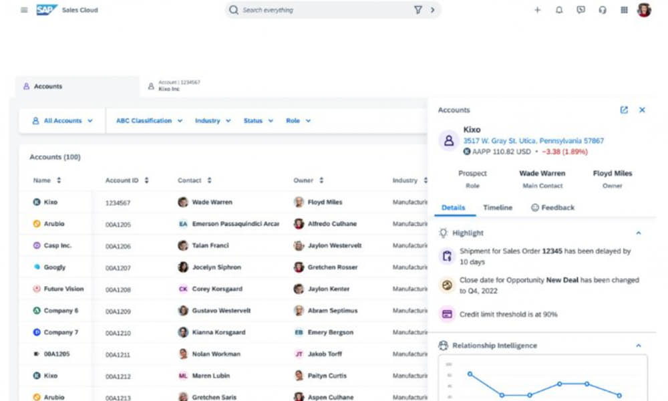Open the search filter funnel icon
This screenshot has width=668, height=401.
tap(418, 10)
